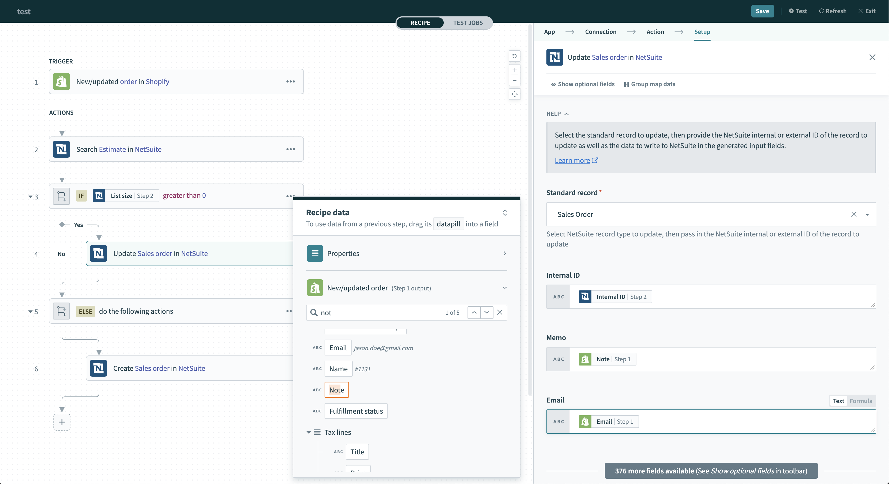Viewport: 889px width, 484px height.
Task: Zoom in on the recipe canvas
Action: point(514,70)
